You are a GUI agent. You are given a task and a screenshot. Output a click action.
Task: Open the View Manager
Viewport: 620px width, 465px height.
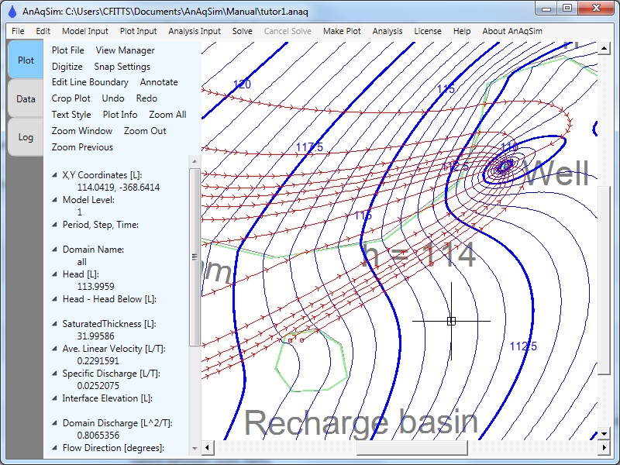(125, 50)
